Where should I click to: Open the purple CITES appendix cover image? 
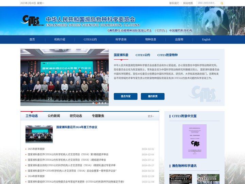195,141
